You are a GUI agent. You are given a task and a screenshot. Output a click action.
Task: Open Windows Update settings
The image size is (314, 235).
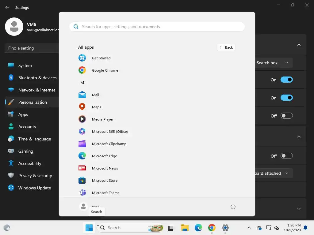pyautogui.click(x=32, y=188)
